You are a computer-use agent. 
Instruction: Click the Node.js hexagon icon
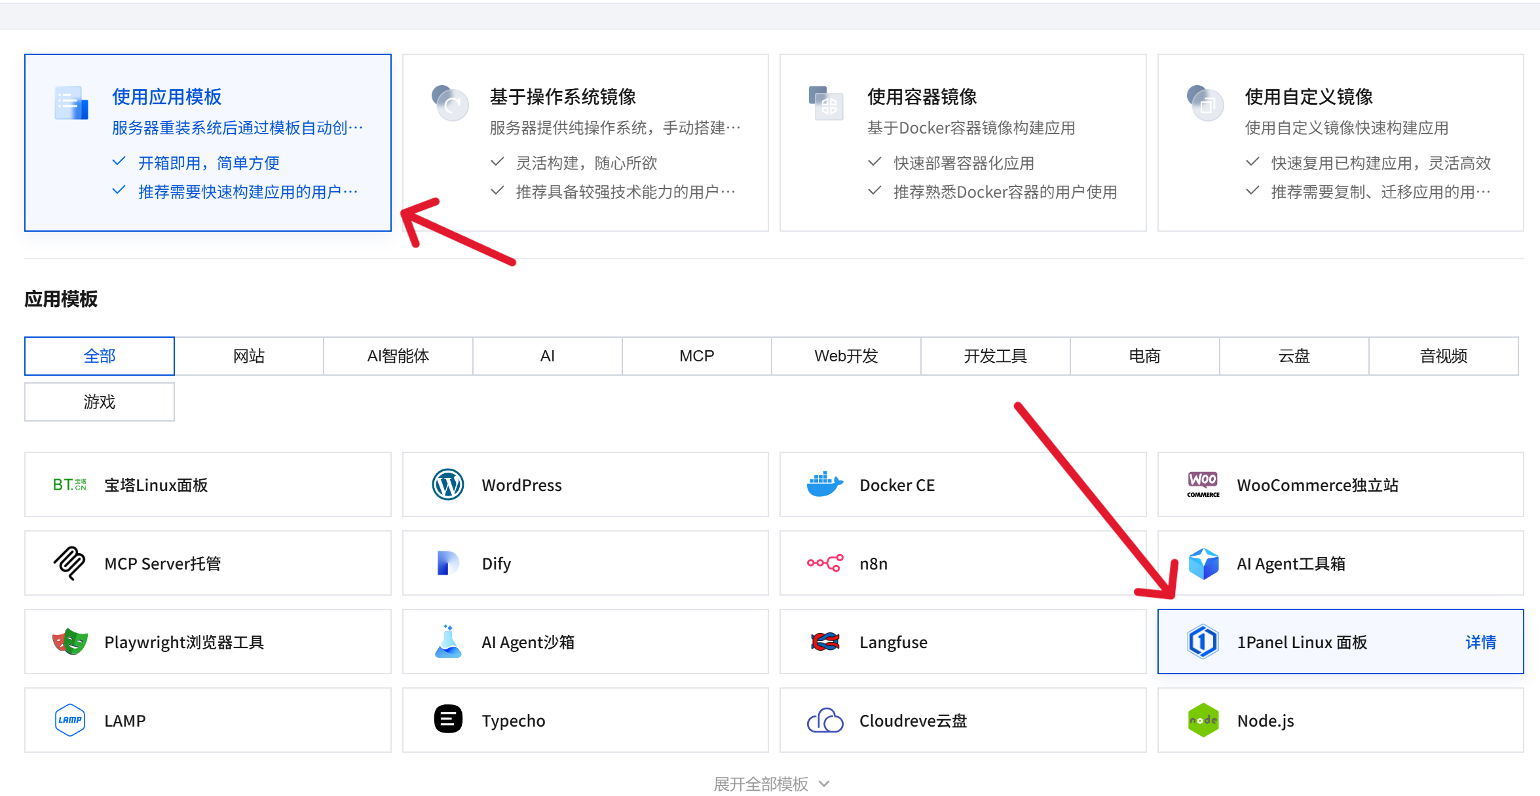(x=1203, y=720)
